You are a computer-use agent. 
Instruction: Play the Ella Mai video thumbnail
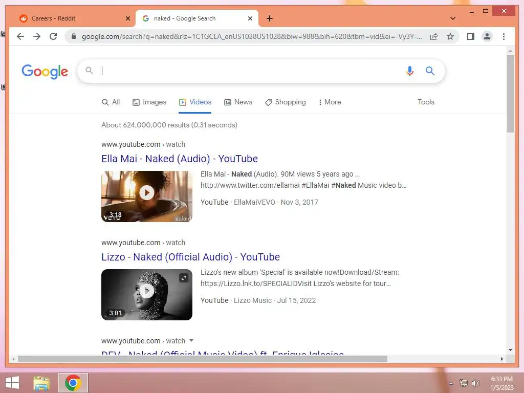147,196
